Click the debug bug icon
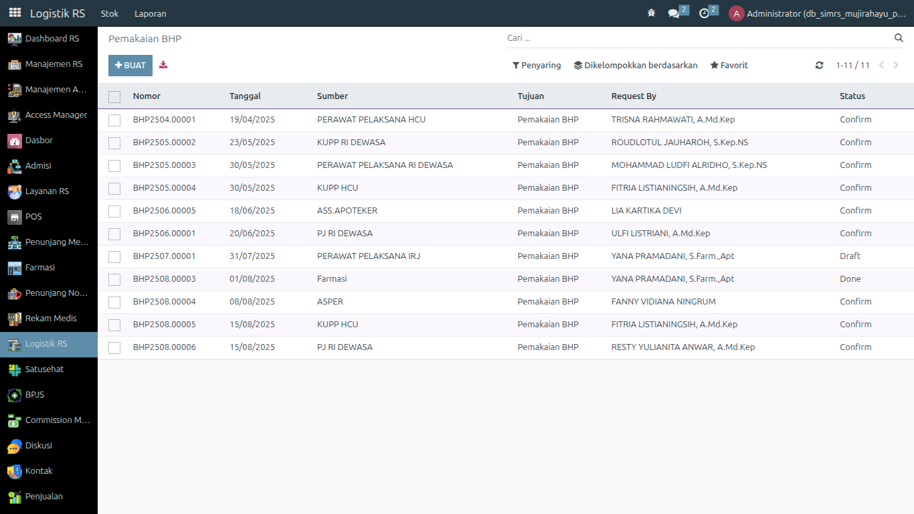The width and height of the screenshot is (914, 514). point(651,13)
